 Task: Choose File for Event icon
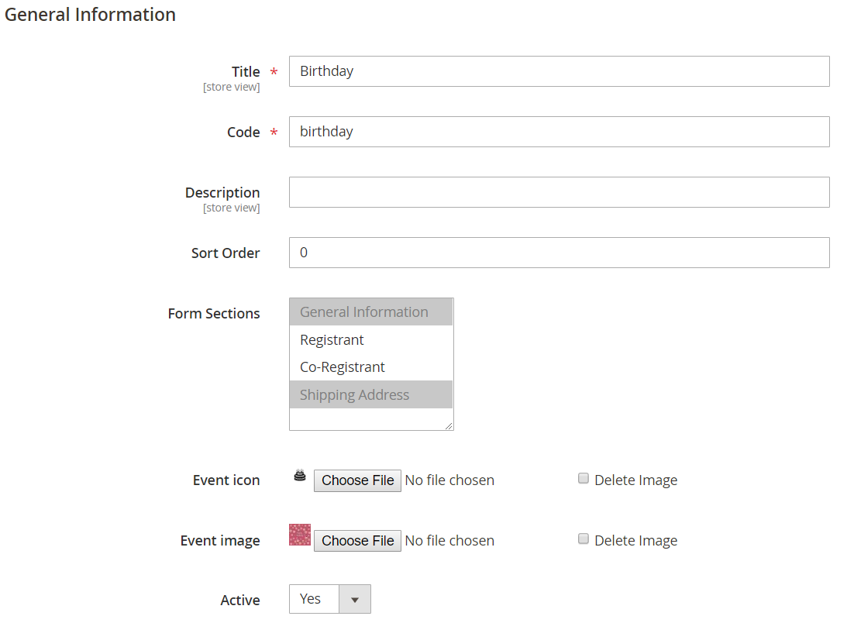pyautogui.click(x=357, y=480)
